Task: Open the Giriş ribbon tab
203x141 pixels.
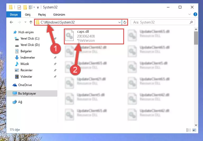Action: [x=28, y=15]
